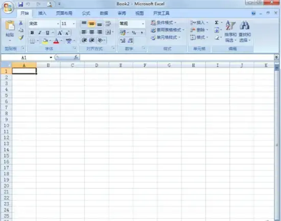The height and width of the screenshot is (221, 281).
Task: Click the Redo icon in quick access
Action: [38, 4]
